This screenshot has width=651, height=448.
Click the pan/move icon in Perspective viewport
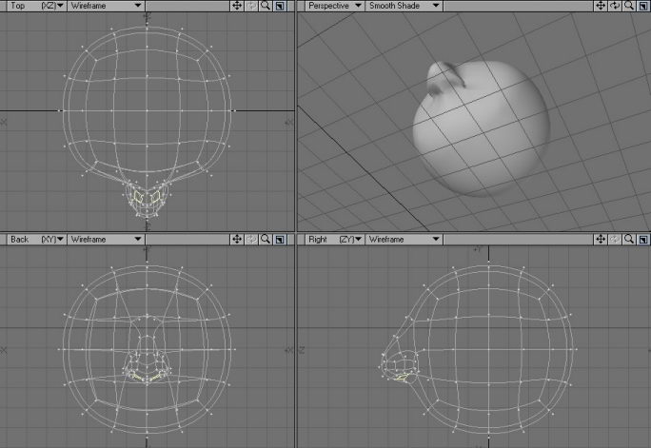point(601,6)
